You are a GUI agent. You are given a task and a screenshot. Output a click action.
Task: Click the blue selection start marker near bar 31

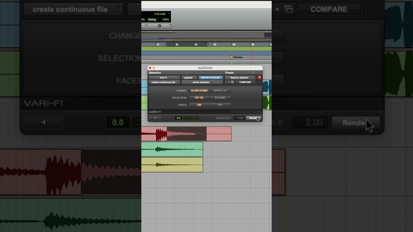click(166, 44)
